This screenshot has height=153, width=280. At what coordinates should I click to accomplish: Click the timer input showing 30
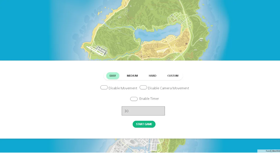coord(143,111)
